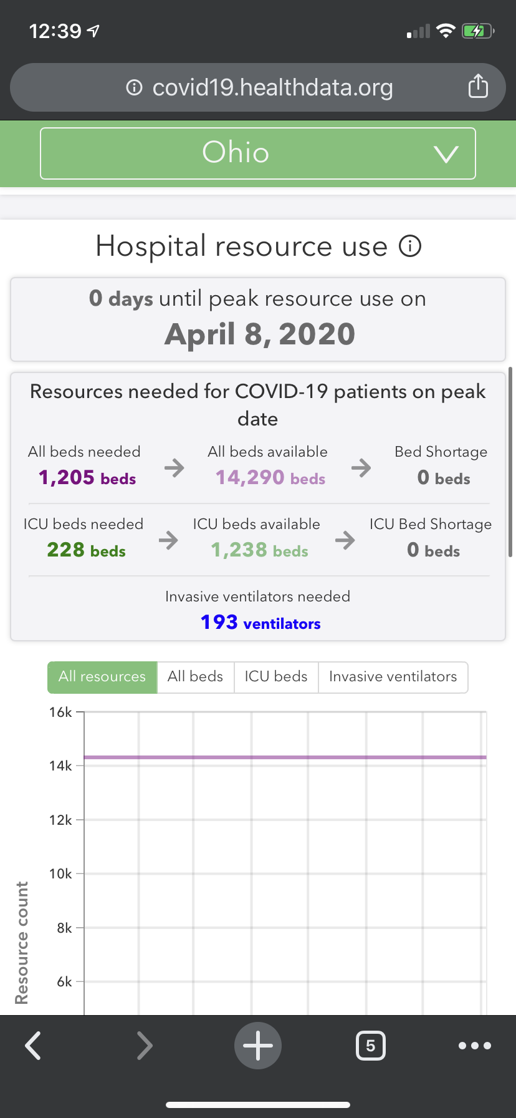The height and width of the screenshot is (1118, 516).
Task: Tap the 193 ventilators value
Action: coord(260,623)
